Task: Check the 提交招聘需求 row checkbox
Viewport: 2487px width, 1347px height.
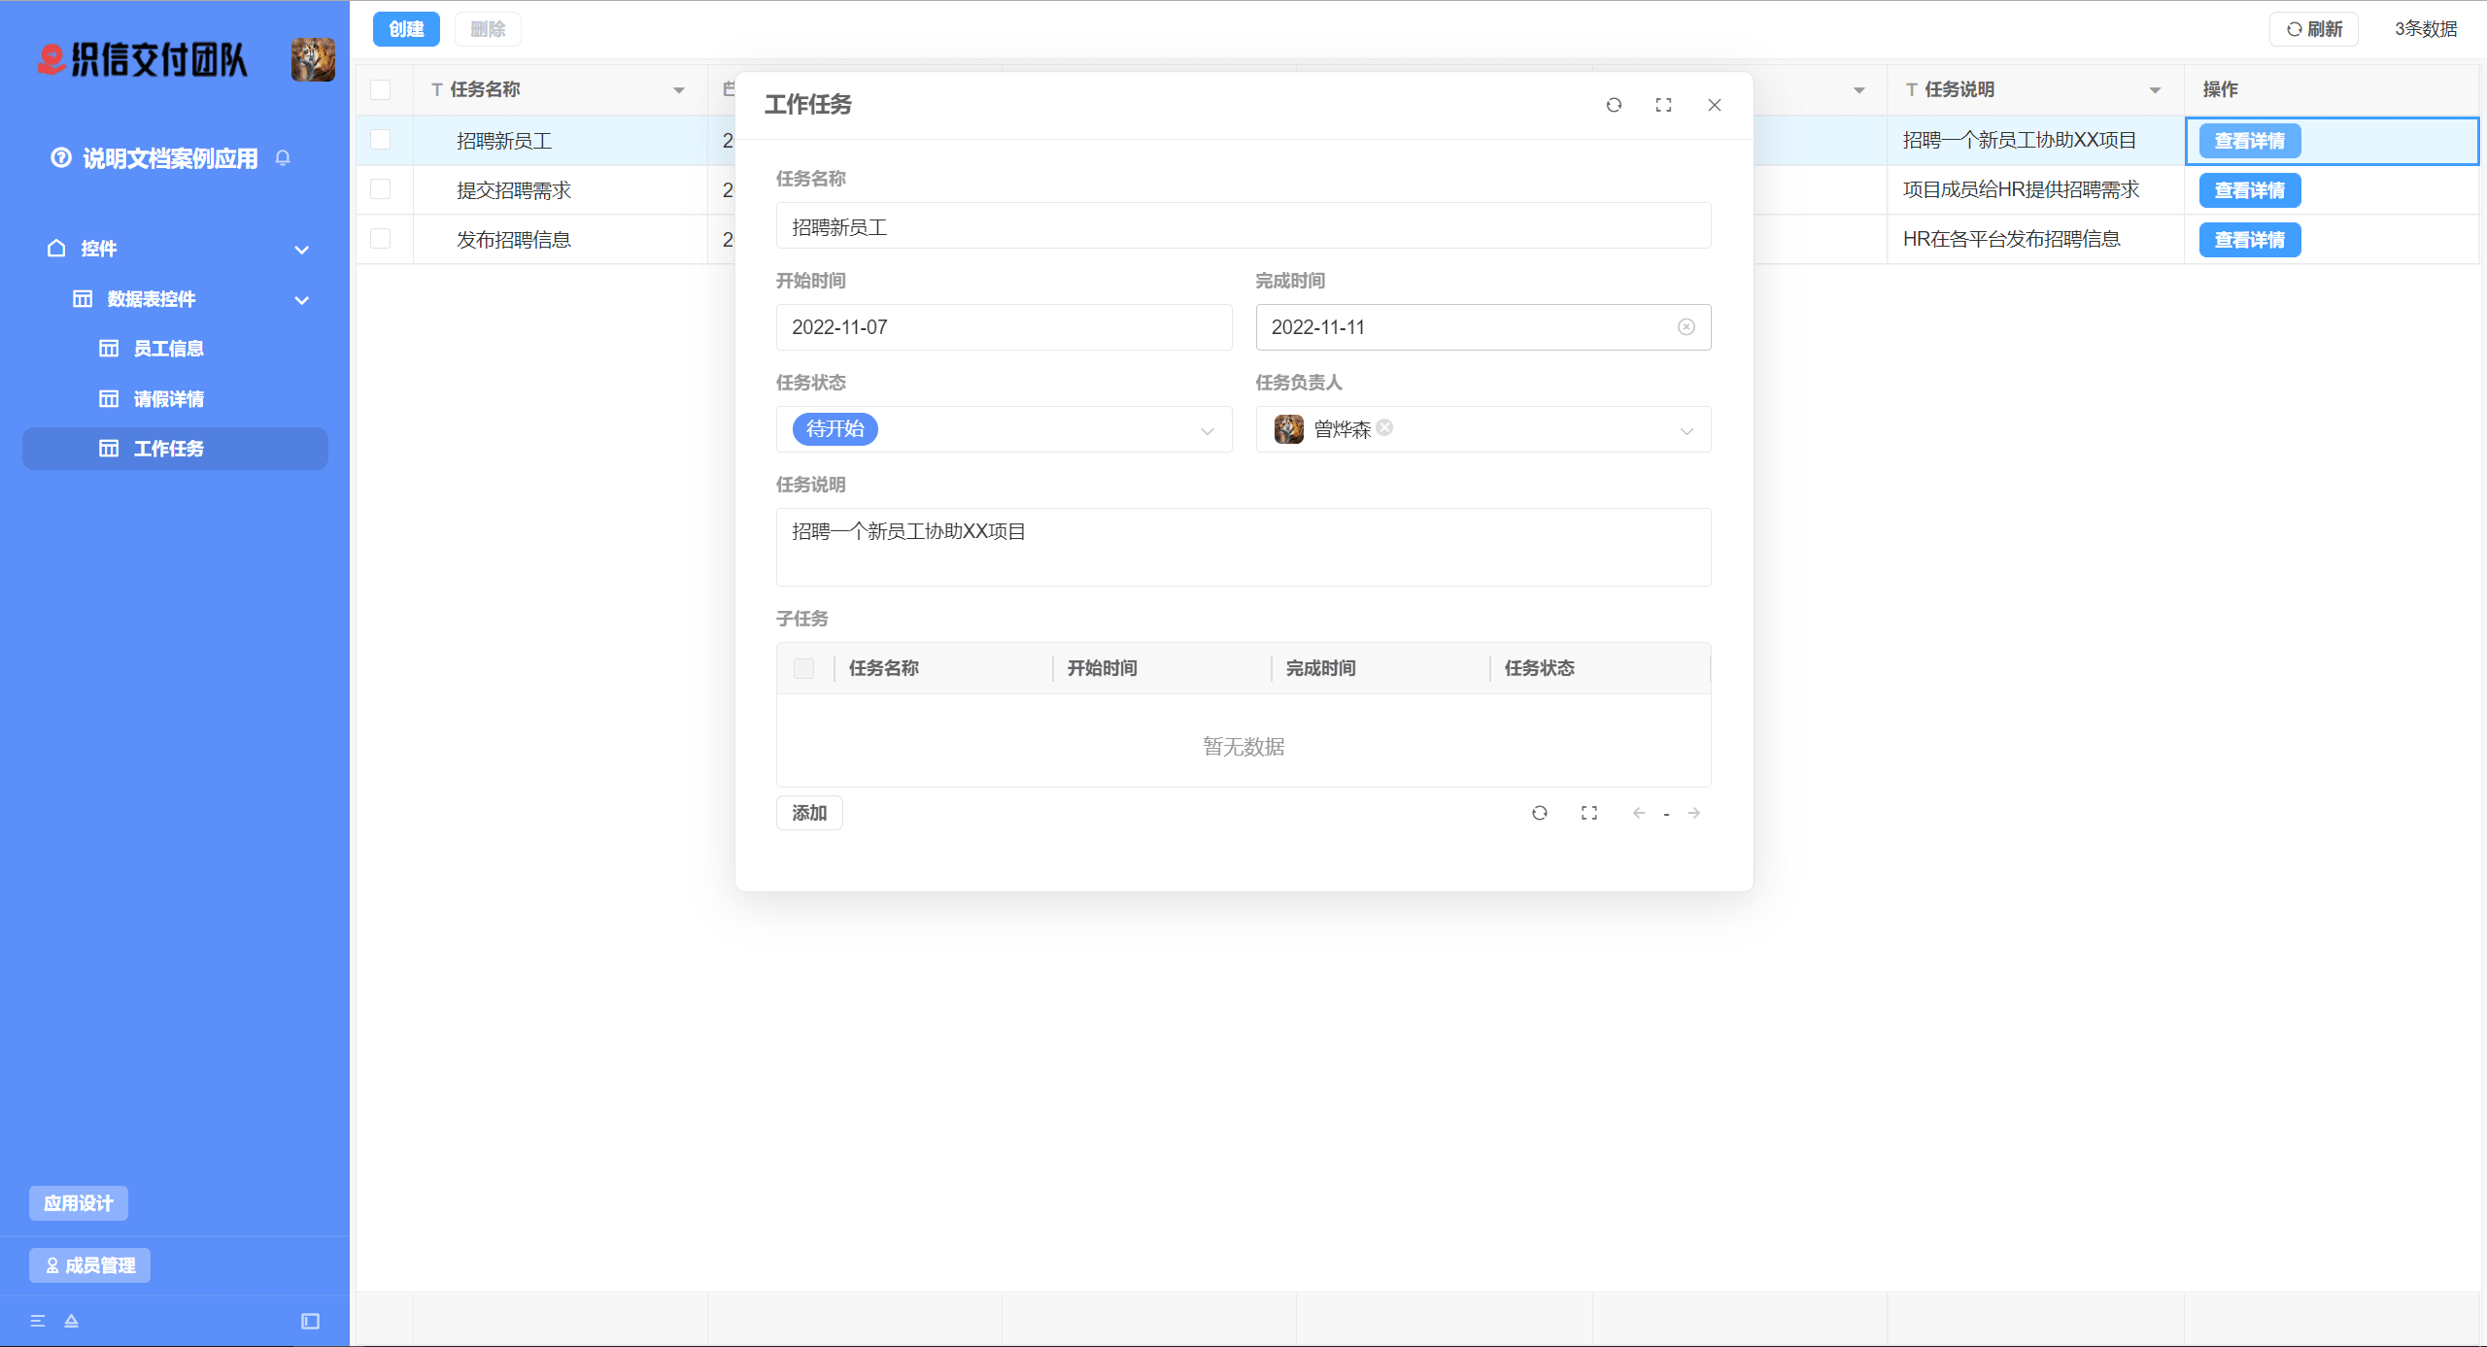Action: [x=380, y=189]
